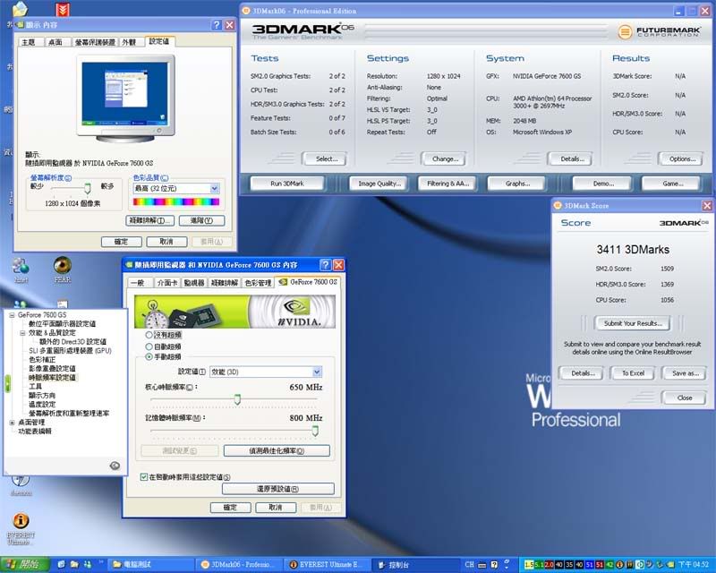Switch to the 主題 tab in display properties

(x=29, y=42)
